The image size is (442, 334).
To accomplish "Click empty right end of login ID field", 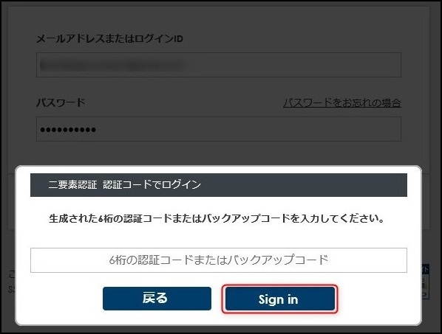I will [x=367, y=65].
